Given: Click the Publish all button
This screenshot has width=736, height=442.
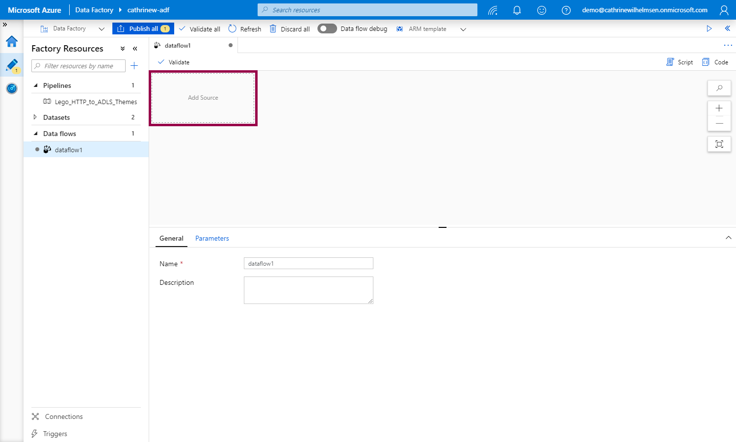Looking at the screenshot, I should coord(143,28).
